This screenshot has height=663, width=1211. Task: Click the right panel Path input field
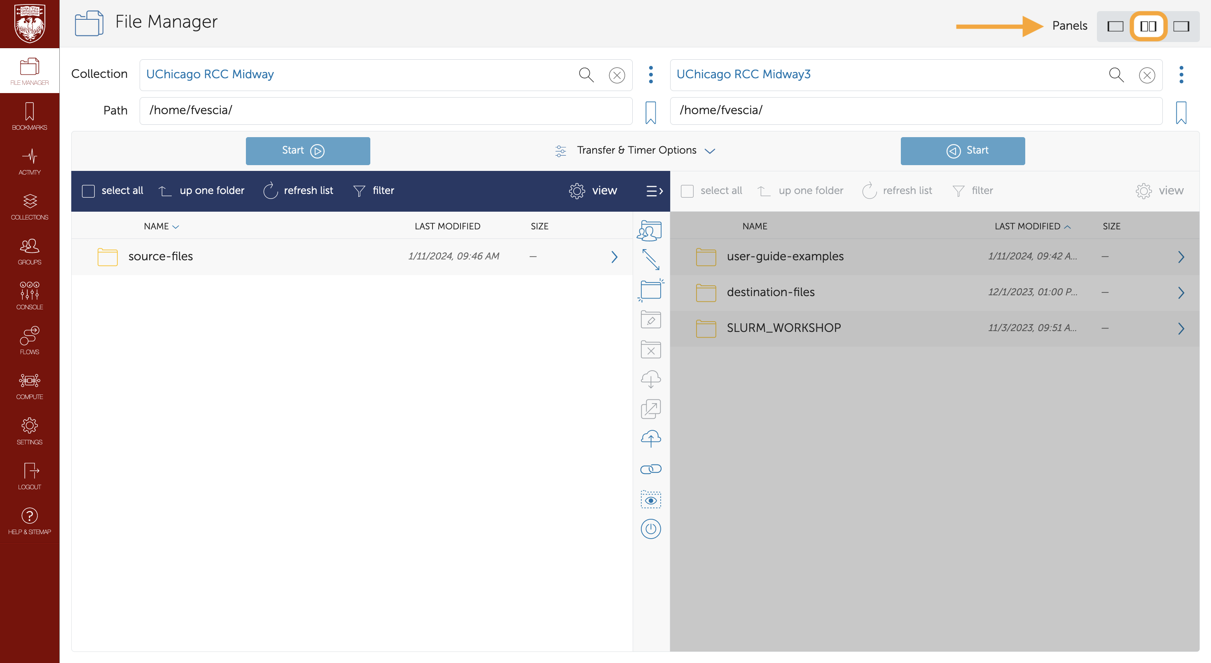[915, 110]
